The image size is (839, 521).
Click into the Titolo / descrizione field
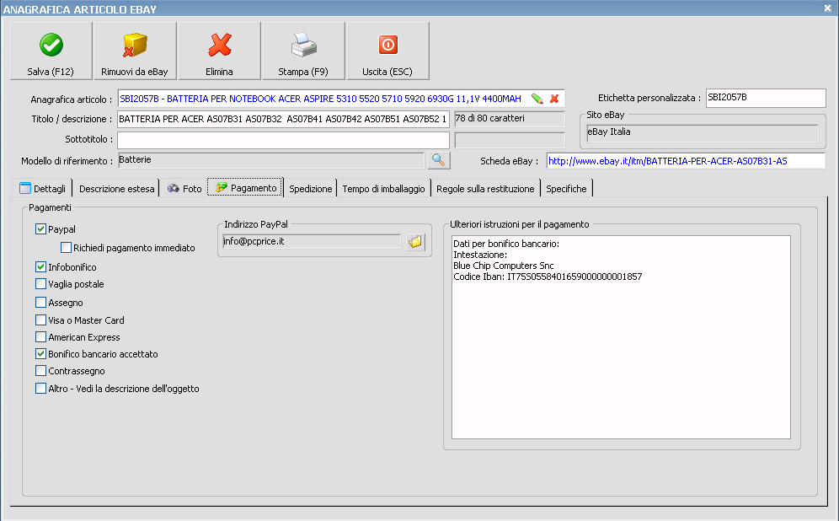283,119
